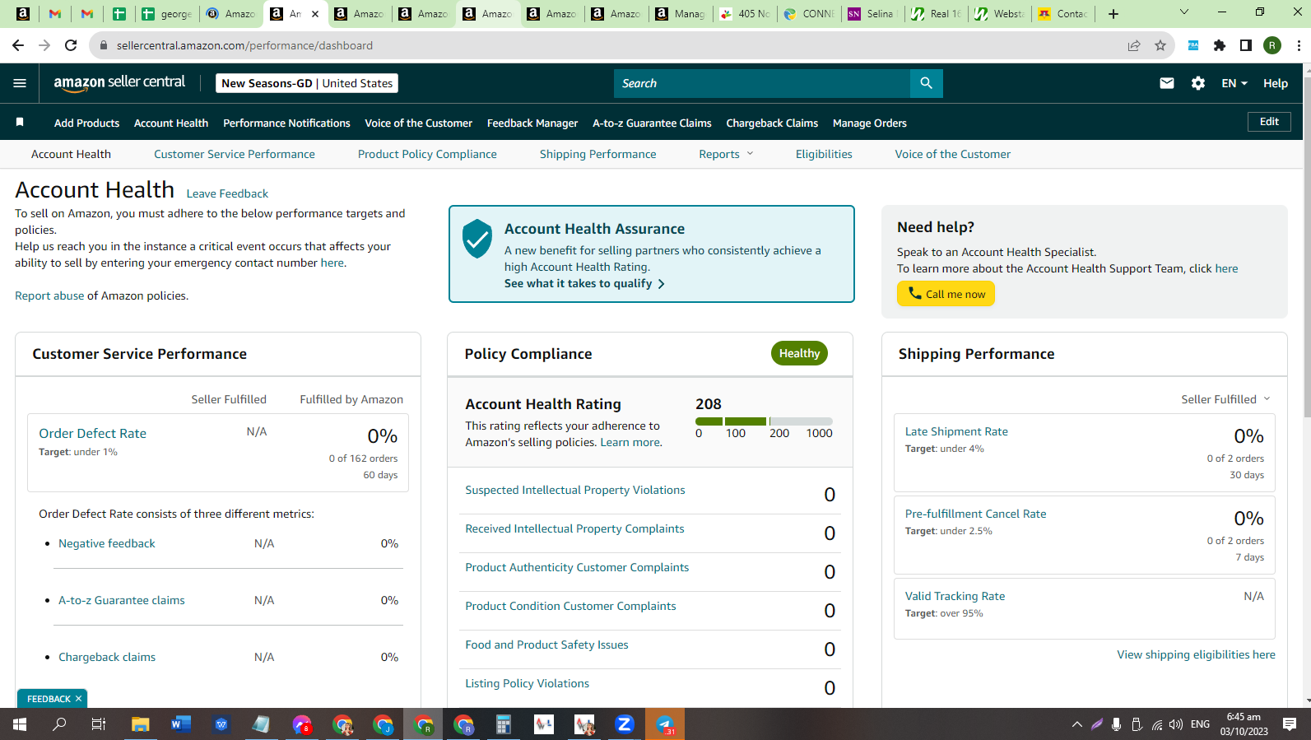Open the Calculator app from taskbar

coord(503,724)
